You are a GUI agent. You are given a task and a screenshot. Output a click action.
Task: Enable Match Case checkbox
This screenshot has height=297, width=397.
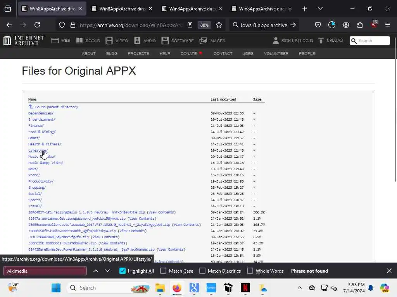163,271
